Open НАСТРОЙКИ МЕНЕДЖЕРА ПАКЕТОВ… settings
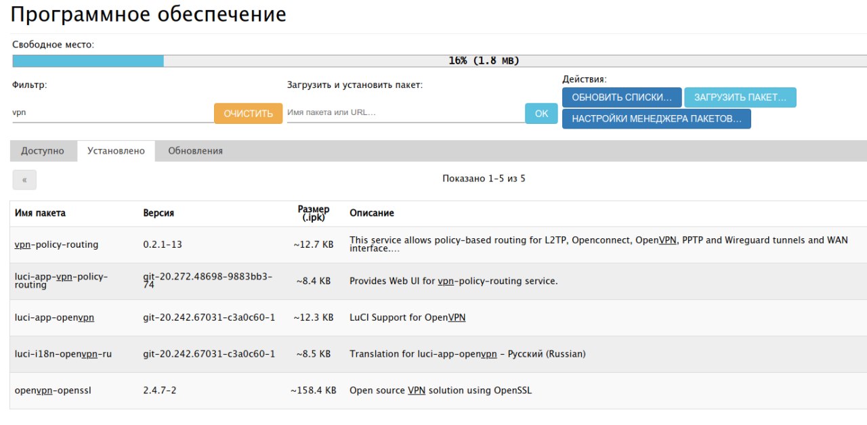The image size is (867, 425). pyautogui.click(x=656, y=118)
